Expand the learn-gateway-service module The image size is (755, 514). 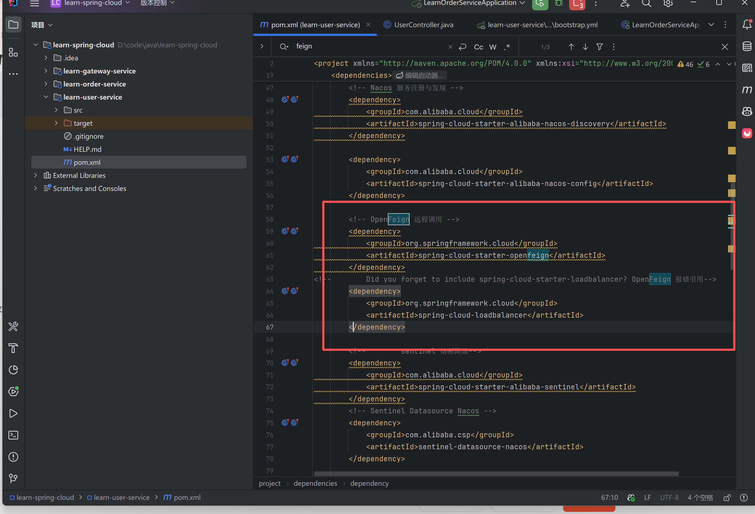46,71
